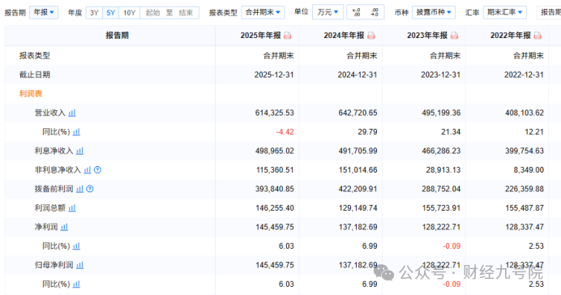Open chart icon for 营业收入 同比(%)
This screenshot has height=295, width=561.
[76, 132]
